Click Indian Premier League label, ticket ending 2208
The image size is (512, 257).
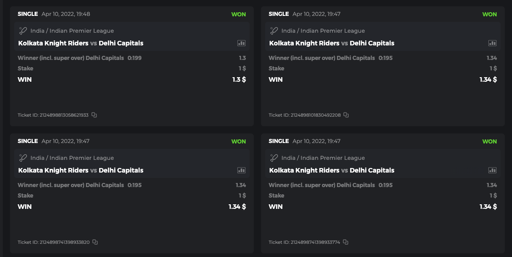click(323, 31)
